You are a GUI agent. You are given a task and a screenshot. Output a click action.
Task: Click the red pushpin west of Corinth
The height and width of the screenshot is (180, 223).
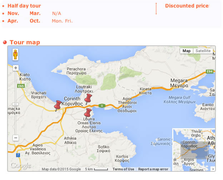(x=58, y=106)
